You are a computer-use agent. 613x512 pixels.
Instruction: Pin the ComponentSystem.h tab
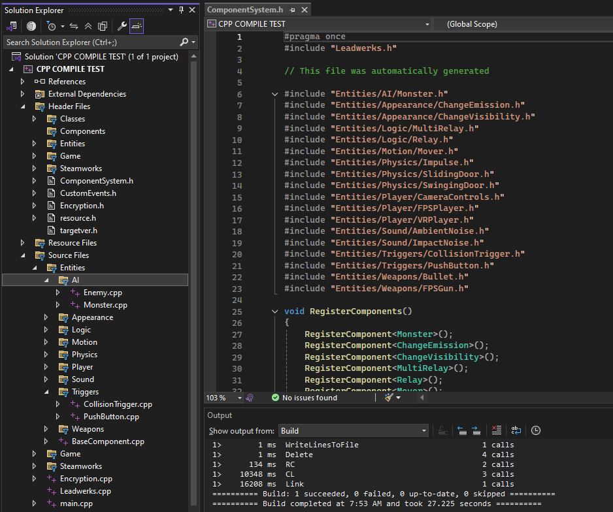click(292, 10)
